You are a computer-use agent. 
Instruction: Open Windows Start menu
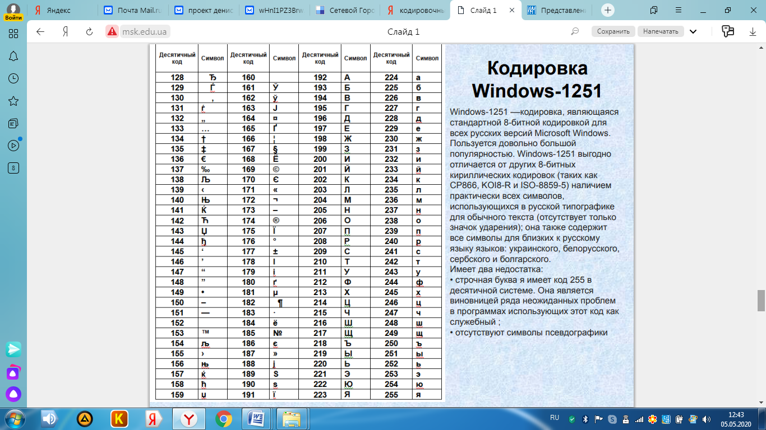pos(15,419)
